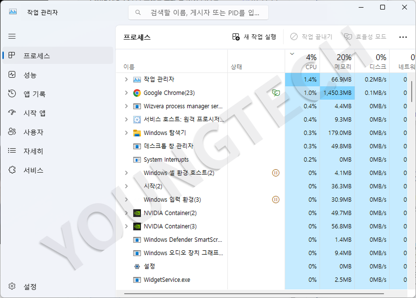The height and width of the screenshot is (298, 416).
Task: Click the suspended pause icon on Windows 셸 환경 호스트 row
Action: click(276, 173)
